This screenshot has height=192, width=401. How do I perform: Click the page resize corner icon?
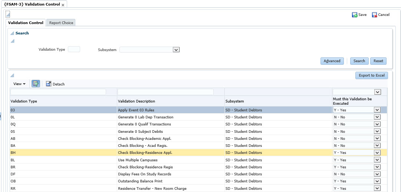[x=8, y=14]
